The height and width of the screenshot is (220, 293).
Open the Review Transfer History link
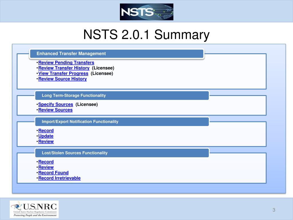(x=64, y=68)
